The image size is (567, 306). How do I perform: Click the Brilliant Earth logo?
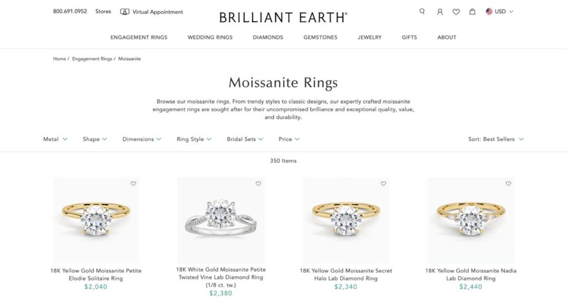point(283,17)
